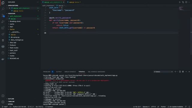Split the terminal panel

click(x=180, y=72)
